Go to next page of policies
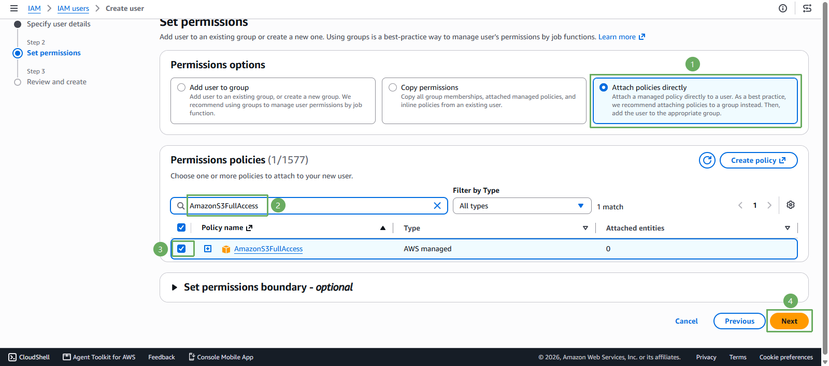 pos(769,205)
